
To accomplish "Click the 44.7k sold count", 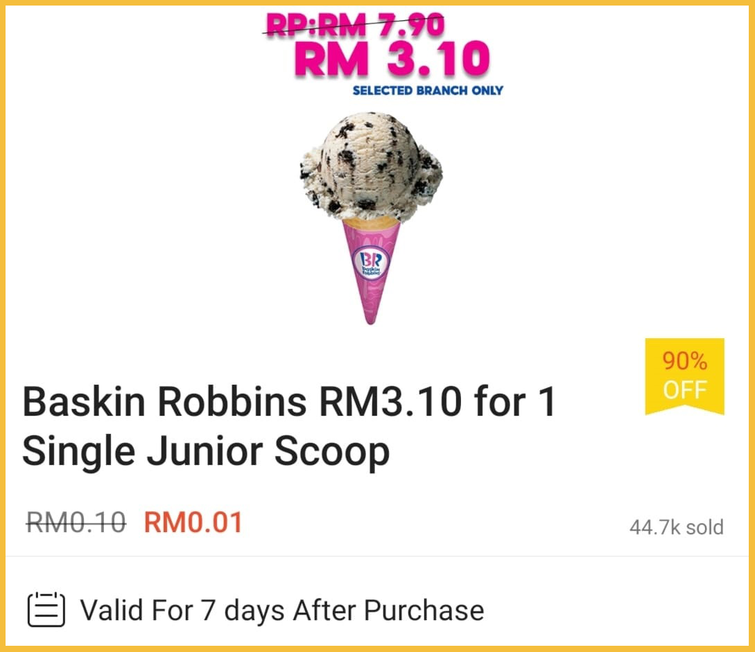I will tap(677, 527).
